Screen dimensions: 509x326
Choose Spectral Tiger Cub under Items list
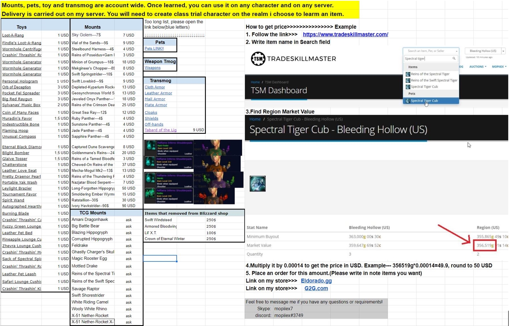[x=424, y=87]
